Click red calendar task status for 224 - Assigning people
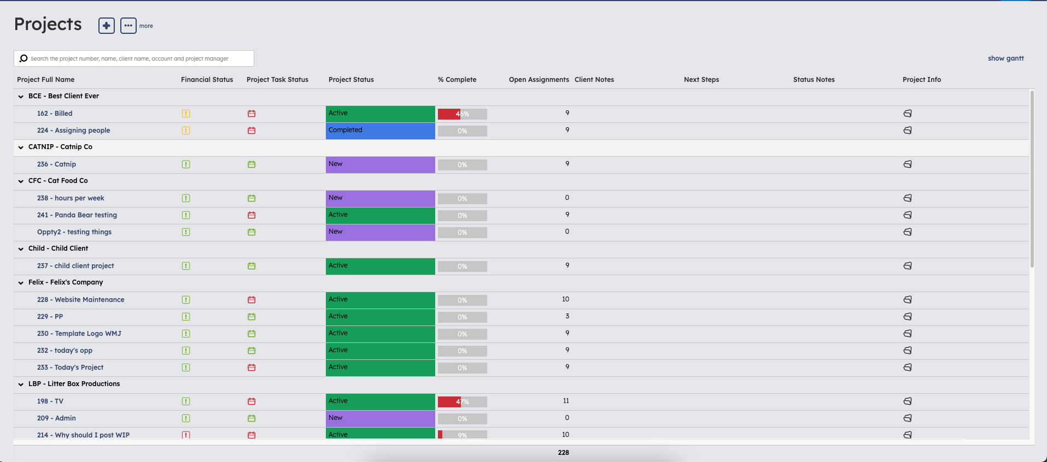1047x462 pixels. (x=251, y=131)
